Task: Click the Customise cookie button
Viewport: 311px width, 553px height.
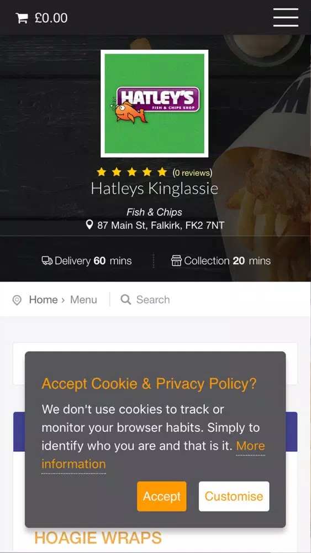Action: (234, 496)
